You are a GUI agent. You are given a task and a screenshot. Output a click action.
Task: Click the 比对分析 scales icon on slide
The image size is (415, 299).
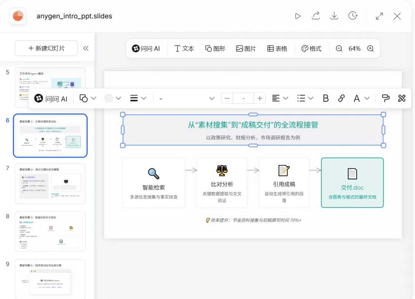click(x=222, y=170)
